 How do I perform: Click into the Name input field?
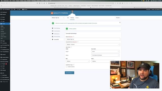tap(93, 39)
